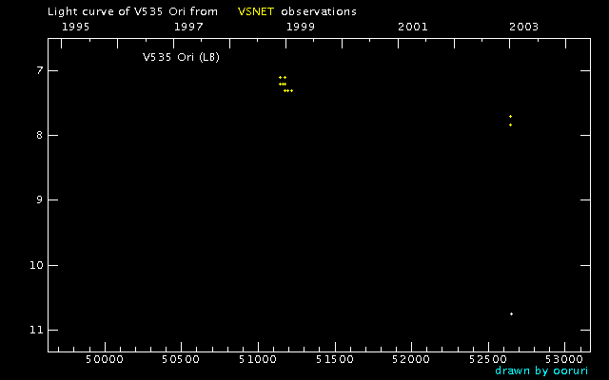Click the Julian date label 51500

click(x=334, y=359)
